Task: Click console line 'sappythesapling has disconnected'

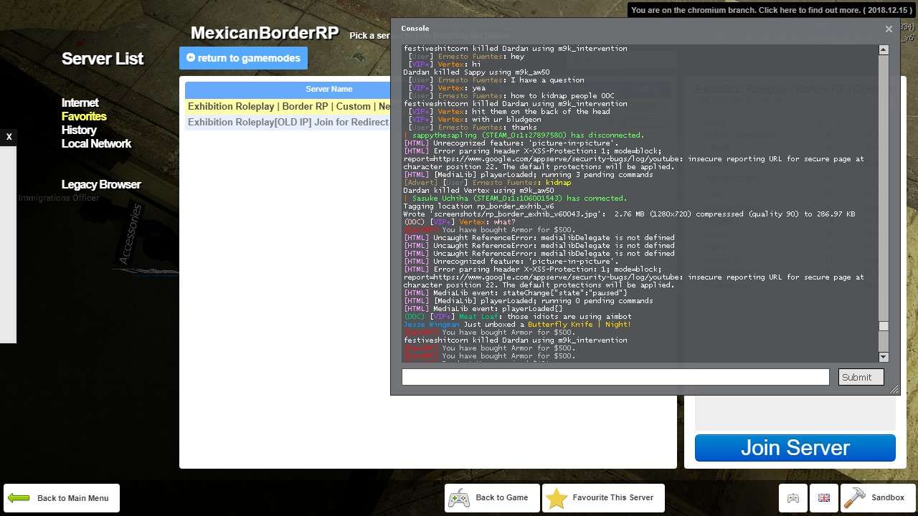Action: point(524,135)
